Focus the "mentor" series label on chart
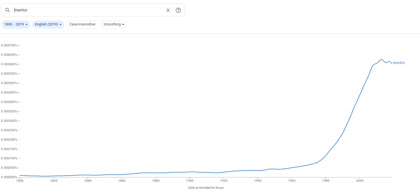Screen dimensions: 420x193 pyautogui.click(x=399, y=63)
